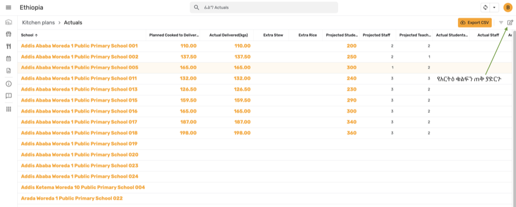The width and height of the screenshot is (516, 207).
Task: Click actual delivered 198.00 for School 018
Action: click(x=242, y=133)
